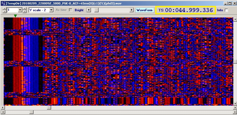Click the vertical scrollbar down arrow
The image size is (237, 115).
click(235, 104)
